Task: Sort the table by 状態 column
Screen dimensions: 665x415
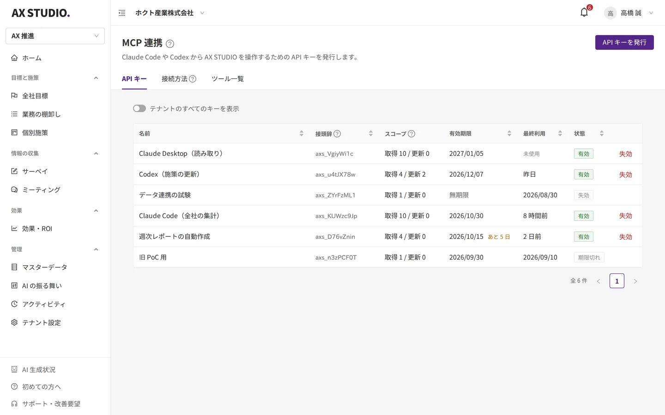Action: 602,134
